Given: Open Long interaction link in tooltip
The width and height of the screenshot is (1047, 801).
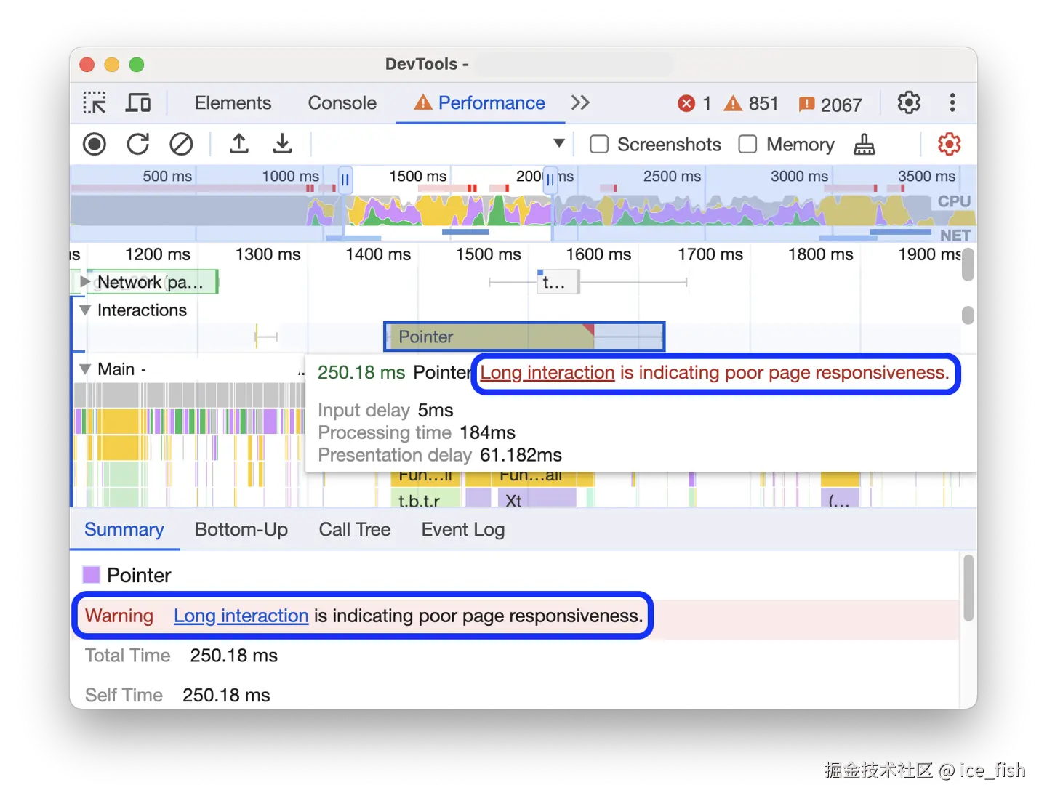Looking at the screenshot, I should (547, 373).
